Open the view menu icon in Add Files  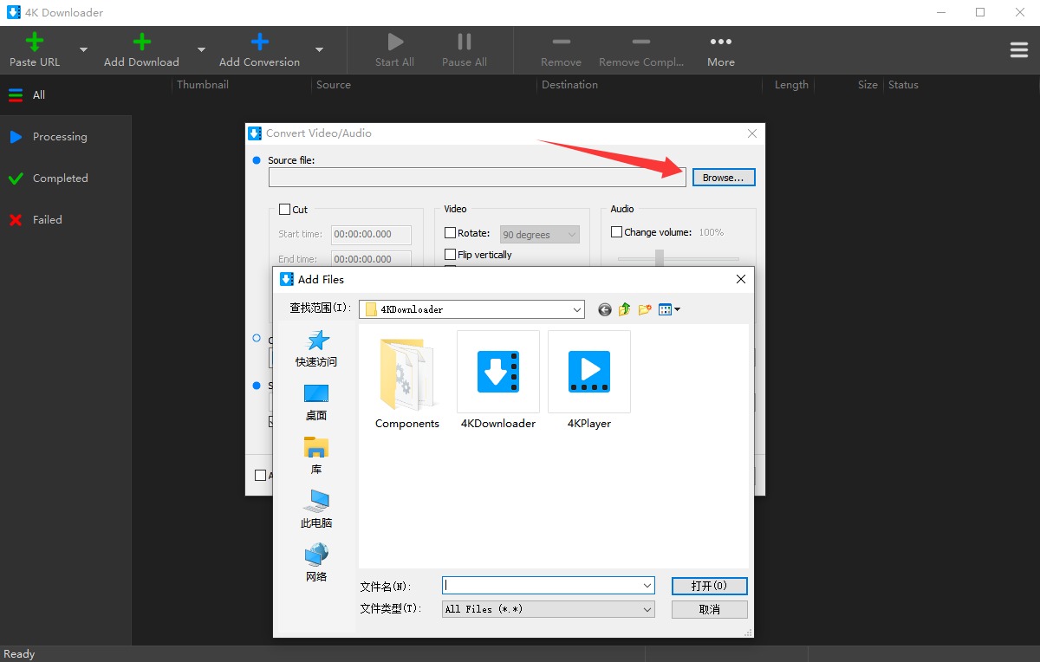(x=669, y=309)
